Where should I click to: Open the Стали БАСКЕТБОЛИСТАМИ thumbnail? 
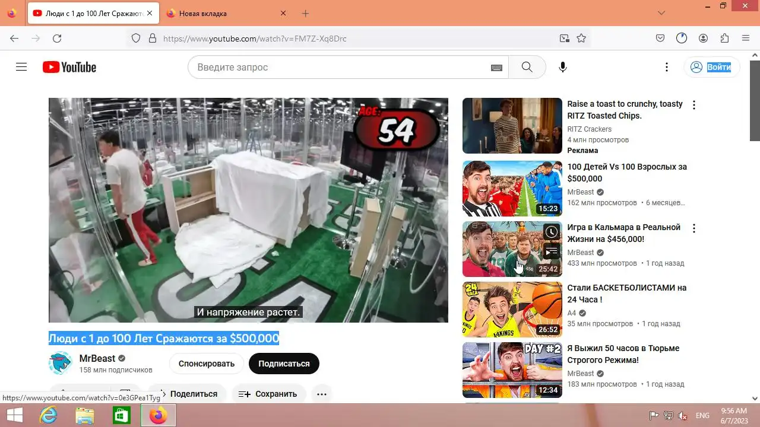[512, 310]
